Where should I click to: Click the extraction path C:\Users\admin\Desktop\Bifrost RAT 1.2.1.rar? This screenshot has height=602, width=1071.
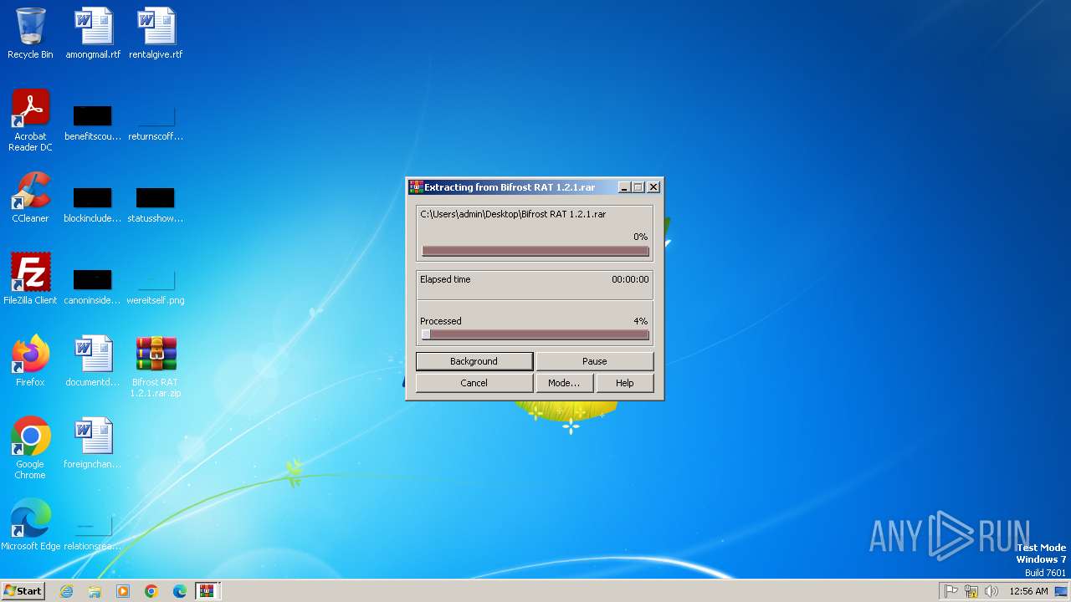(513, 214)
